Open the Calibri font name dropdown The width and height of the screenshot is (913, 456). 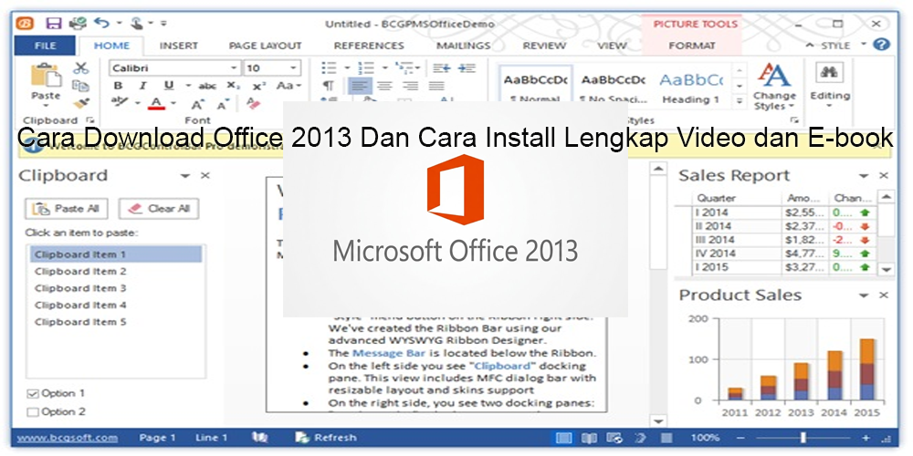(x=234, y=68)
